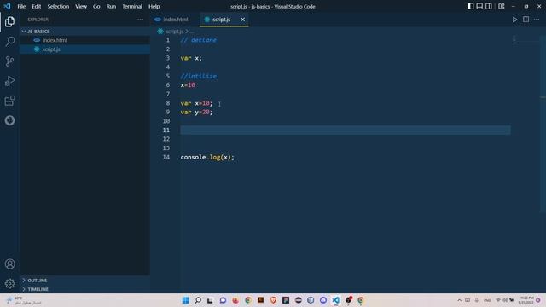Click line number 14 in the gutter
This screenshot has height=307, width=546.
click(166, 157)
